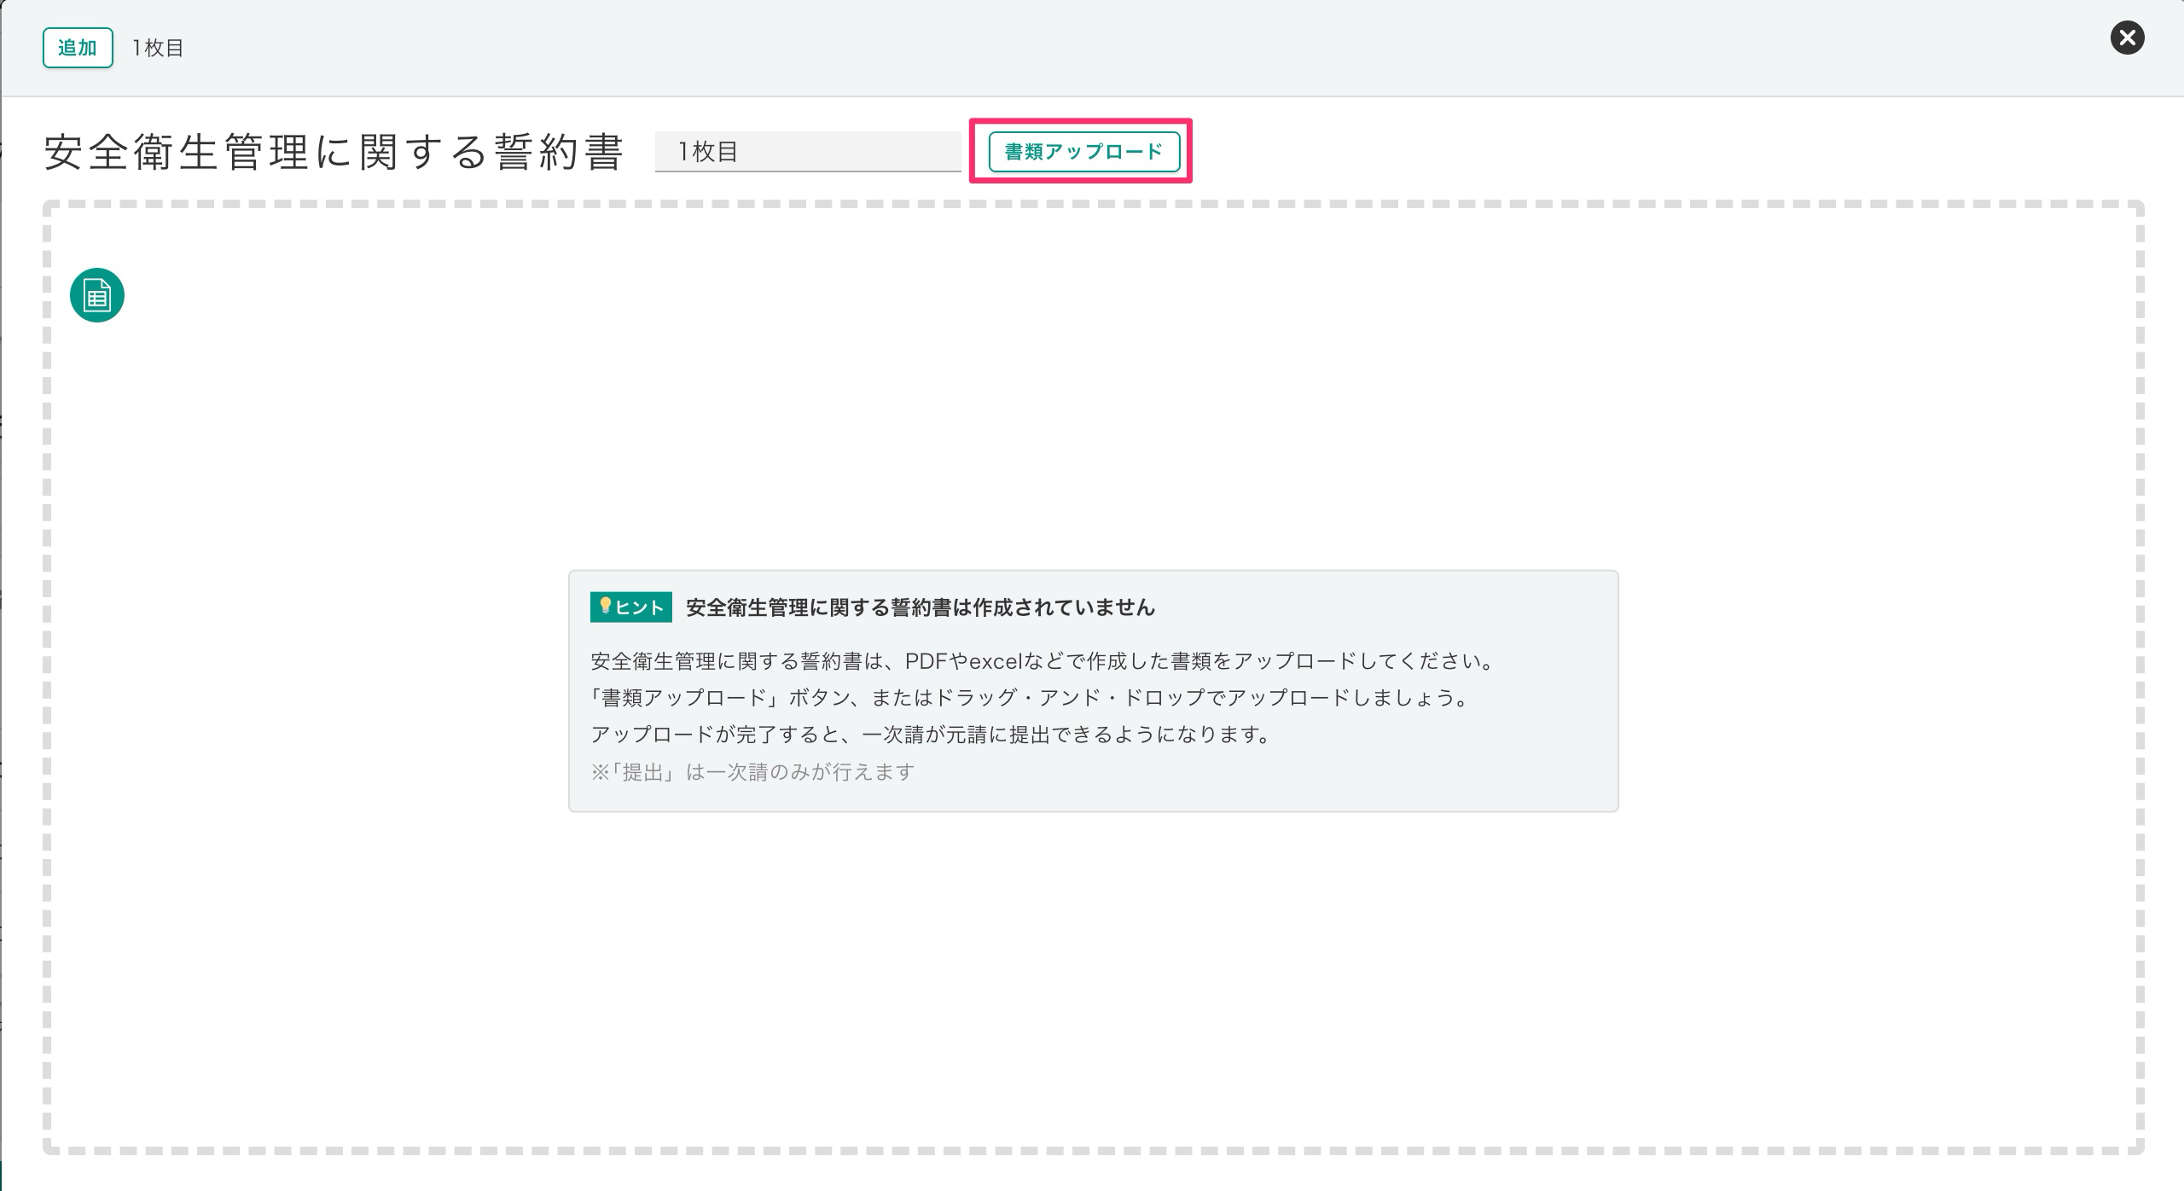
Task: Click ドラッグ・アンド・ドロップ text in the hint
Action: [x=1070, y=698]
